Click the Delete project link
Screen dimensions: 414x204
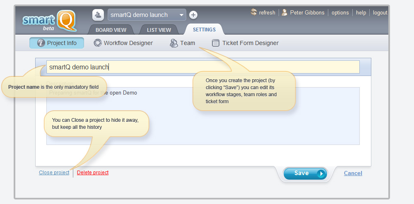pyautogui.click(x=93, y=173)
